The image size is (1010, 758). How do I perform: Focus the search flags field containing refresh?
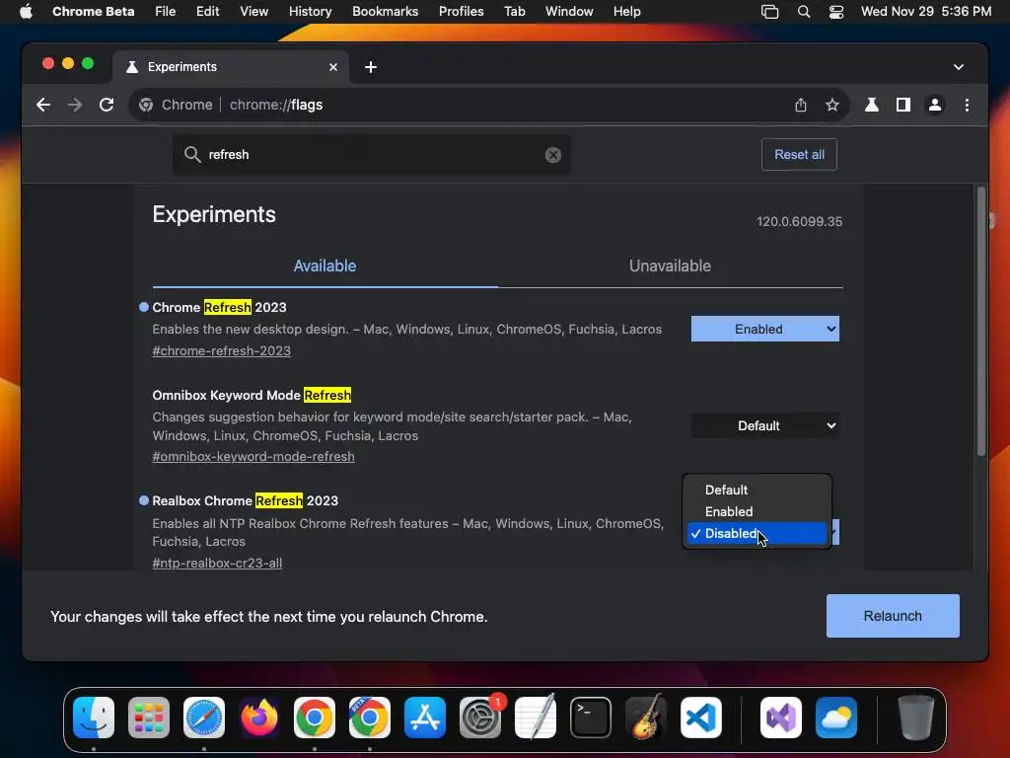point(372,155)
